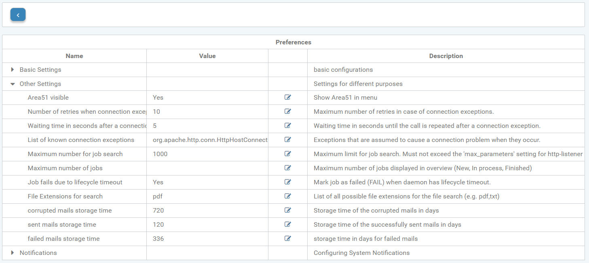Click the org.apache.http.conn exception value cell
The height and width of the screenshot is (263, 589).
[210, 140]
